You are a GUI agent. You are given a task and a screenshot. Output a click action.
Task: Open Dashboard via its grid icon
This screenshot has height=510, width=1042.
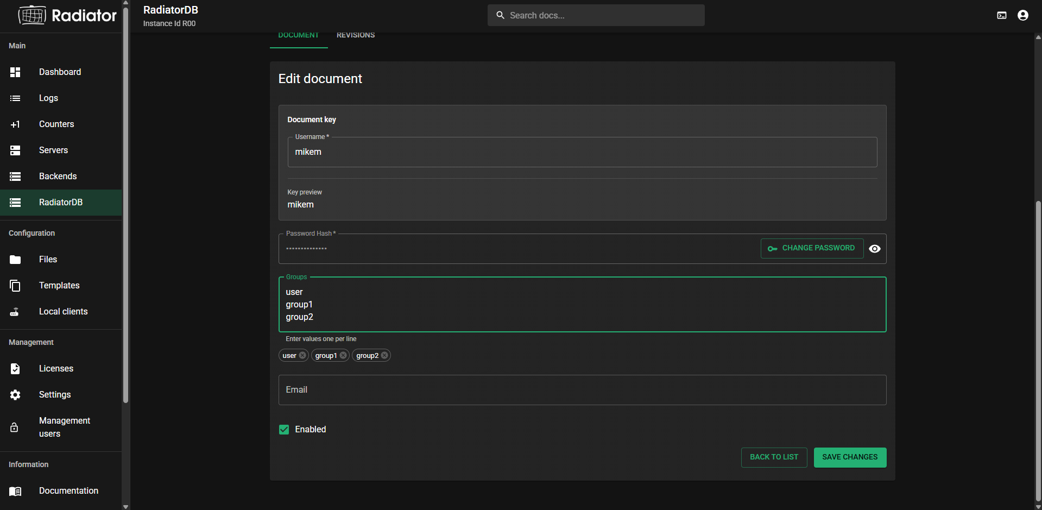[x=15, y=72]
